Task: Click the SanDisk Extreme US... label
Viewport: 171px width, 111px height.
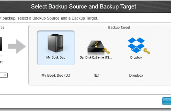Action: 96,57
